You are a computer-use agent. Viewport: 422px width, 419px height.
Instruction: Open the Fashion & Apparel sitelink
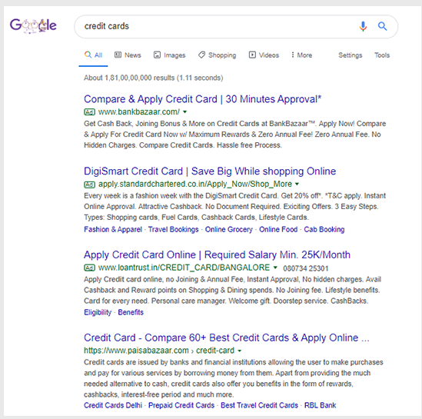coord(113,230)
